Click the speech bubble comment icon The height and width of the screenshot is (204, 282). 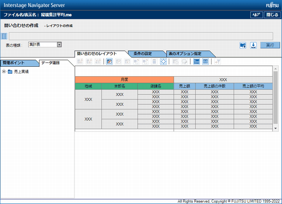point(184,62)
